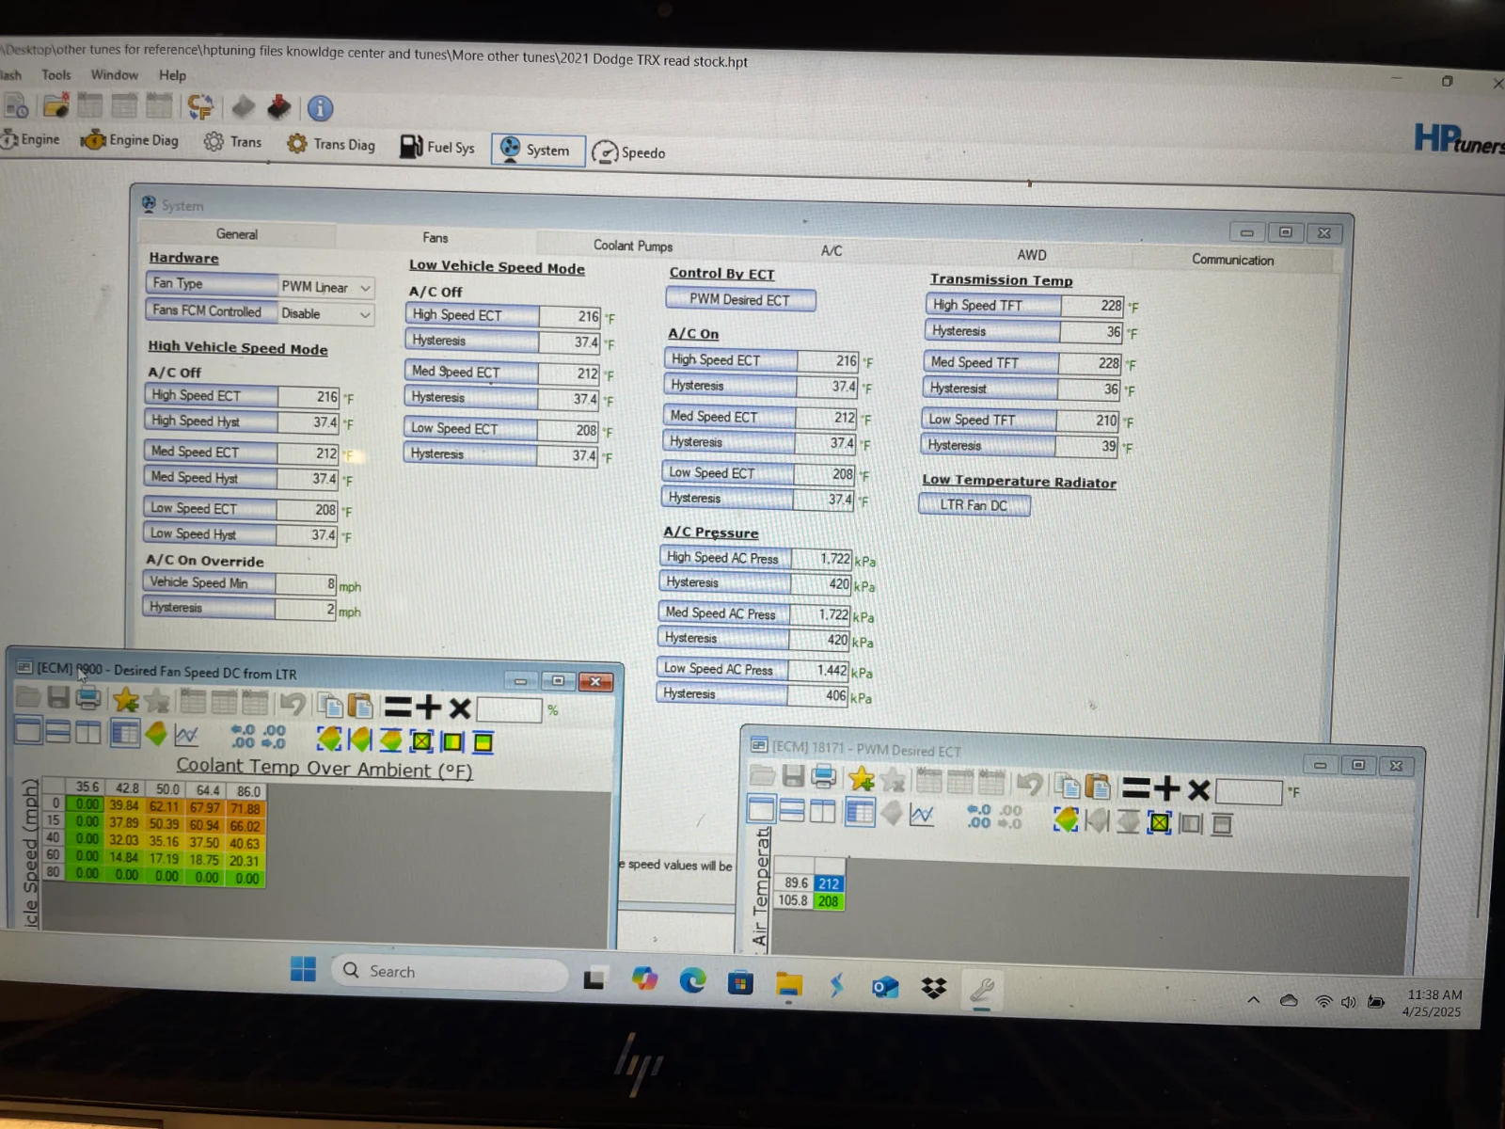Click the multiply icon in Desired Fan Speed window
The height and width of the screenshot is (1129, 1505).
[x=460, y=708]
